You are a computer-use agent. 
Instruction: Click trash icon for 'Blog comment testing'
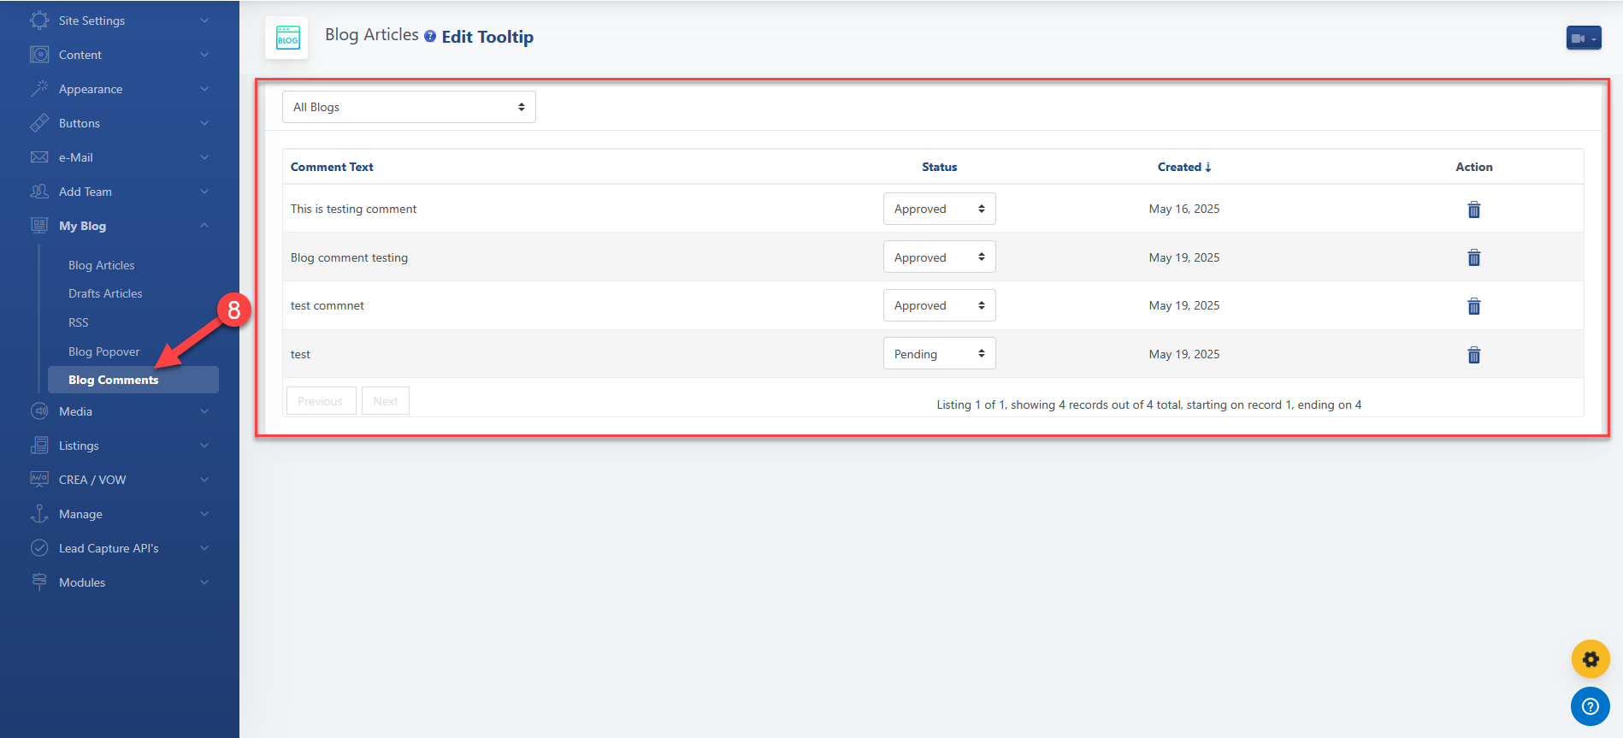pos(1473,257)
